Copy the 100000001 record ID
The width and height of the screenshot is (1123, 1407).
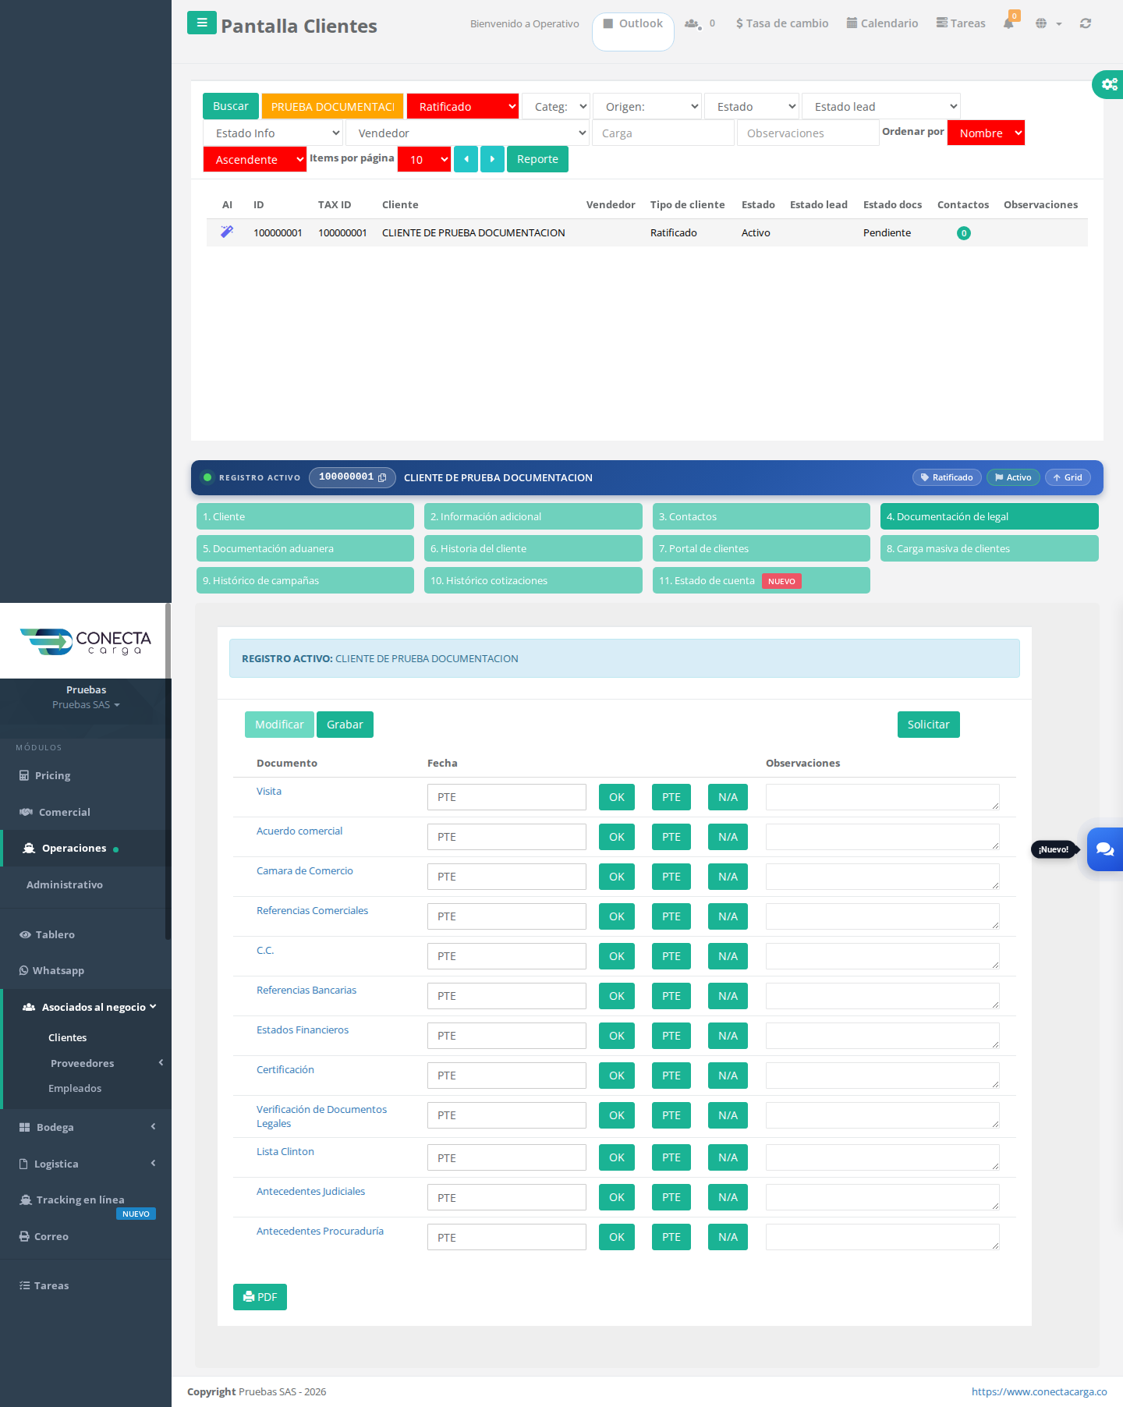tap(382, 477)
